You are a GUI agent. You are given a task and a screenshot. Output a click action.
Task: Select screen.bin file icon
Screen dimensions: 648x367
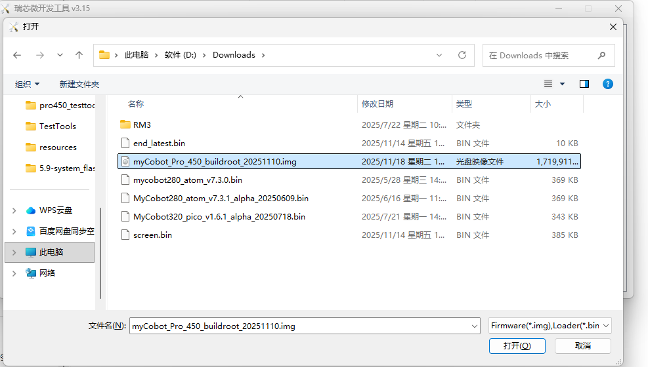pos(125,235)
